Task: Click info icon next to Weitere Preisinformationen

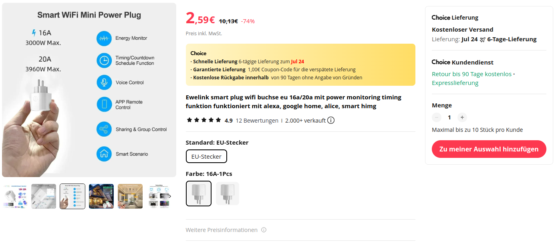Action: [x=264, y=230]
